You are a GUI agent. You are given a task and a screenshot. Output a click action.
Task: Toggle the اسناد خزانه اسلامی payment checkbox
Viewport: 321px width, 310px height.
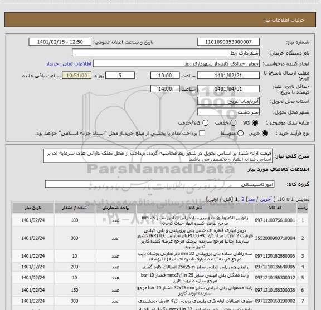(x=202, y=134)
